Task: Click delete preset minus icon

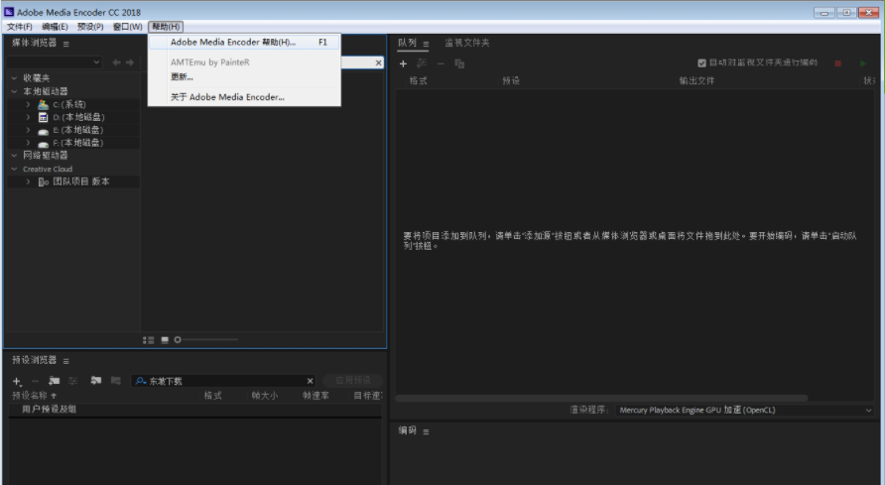Action: coord(35,381)
